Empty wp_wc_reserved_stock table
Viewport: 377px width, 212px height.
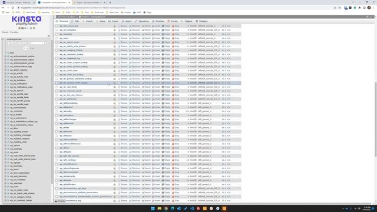[x=166, y=91]
